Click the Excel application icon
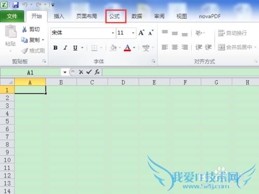This screenshot has width=259, height=194. pyautogui.click(x=4, y=5)
